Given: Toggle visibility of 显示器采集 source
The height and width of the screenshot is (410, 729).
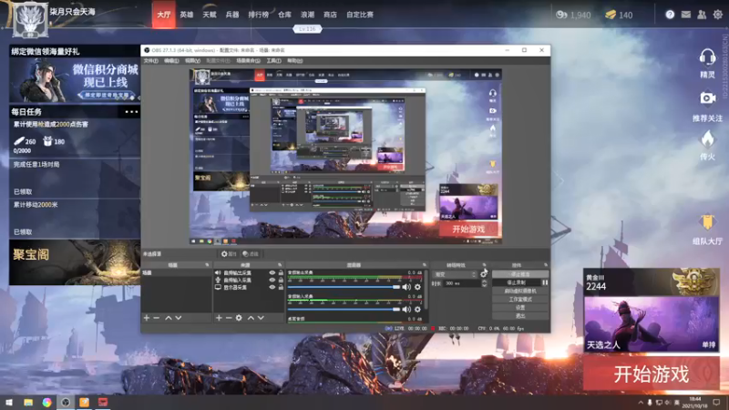Looking at the screenshot, I should pos(272,287).
